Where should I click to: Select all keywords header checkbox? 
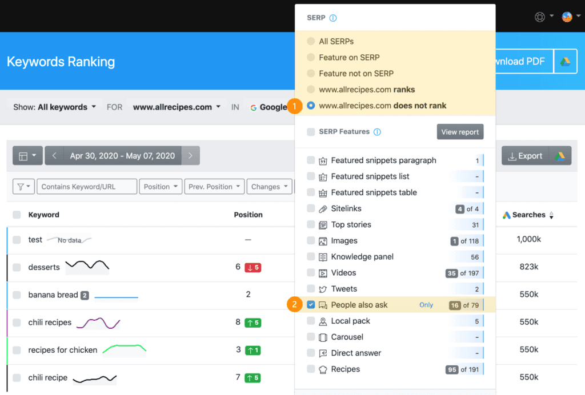point(17,215)
